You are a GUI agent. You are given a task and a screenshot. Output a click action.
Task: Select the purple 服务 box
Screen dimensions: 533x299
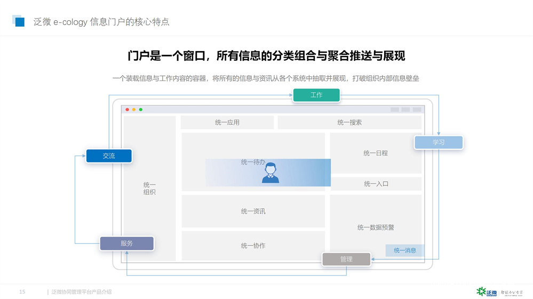(x=127, y=244)
